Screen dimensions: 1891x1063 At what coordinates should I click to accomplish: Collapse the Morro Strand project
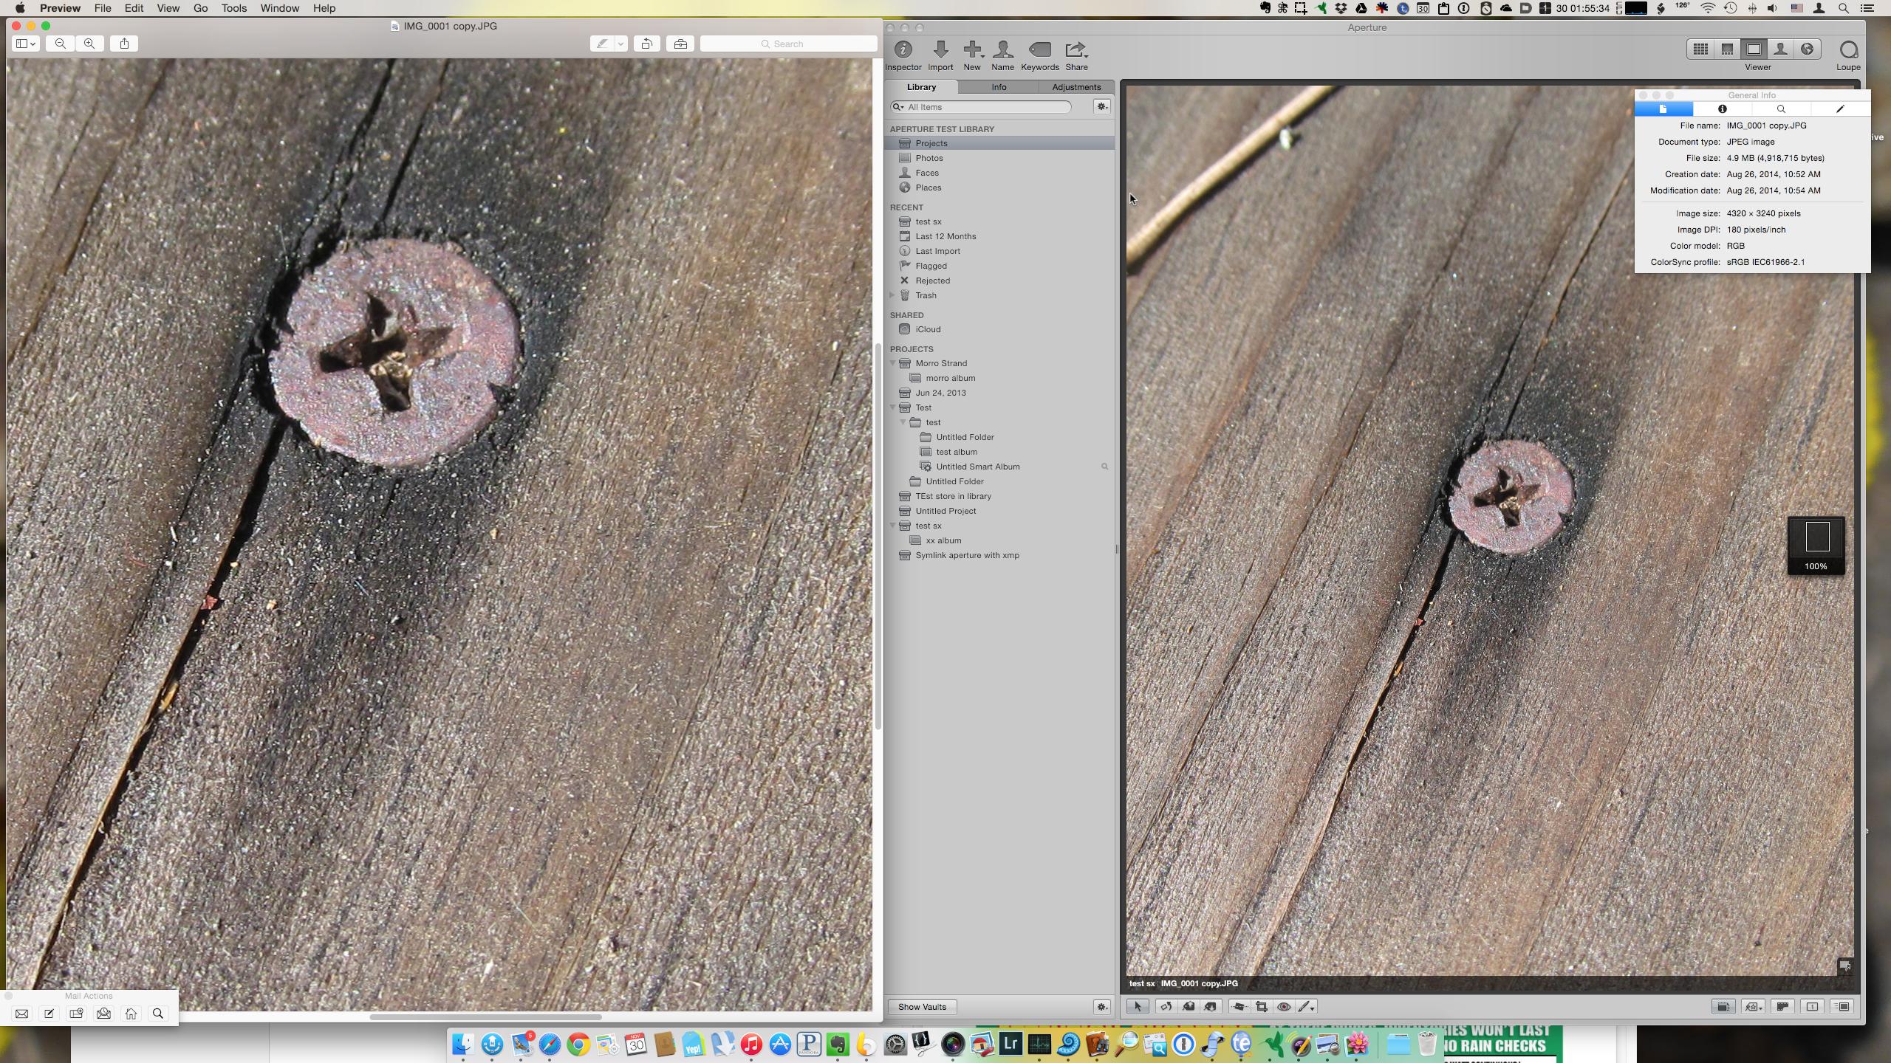893,363
